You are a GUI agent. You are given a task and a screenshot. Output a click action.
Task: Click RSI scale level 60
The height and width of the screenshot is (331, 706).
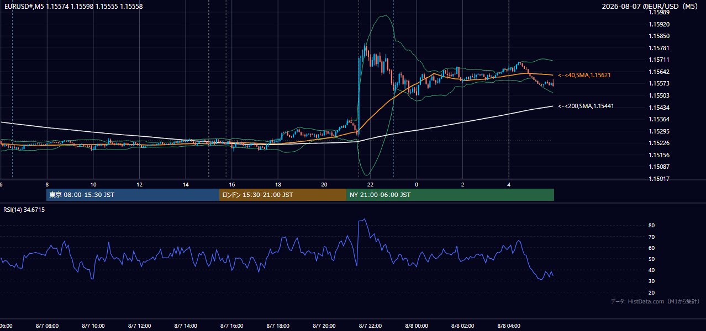coord(652,248)
